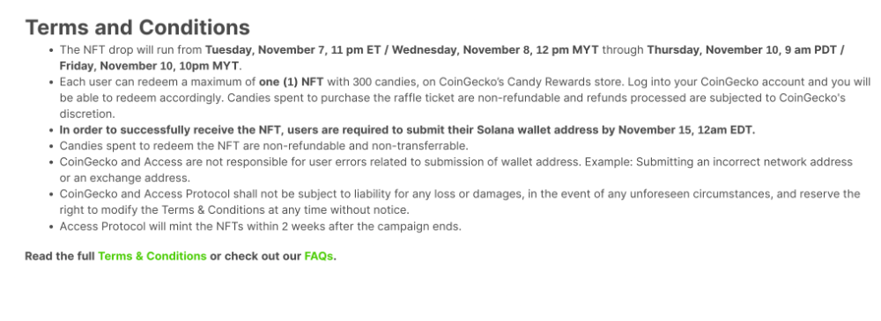The image size is (881, 321).
Task: Click 'Access Protocol will mint the NFTs' bullet
Action: coord(261,227)
